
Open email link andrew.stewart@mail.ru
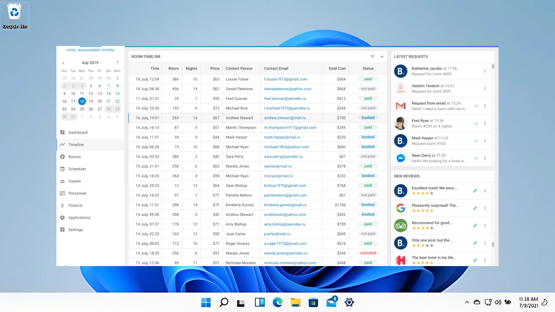click(x=285, y=118)
